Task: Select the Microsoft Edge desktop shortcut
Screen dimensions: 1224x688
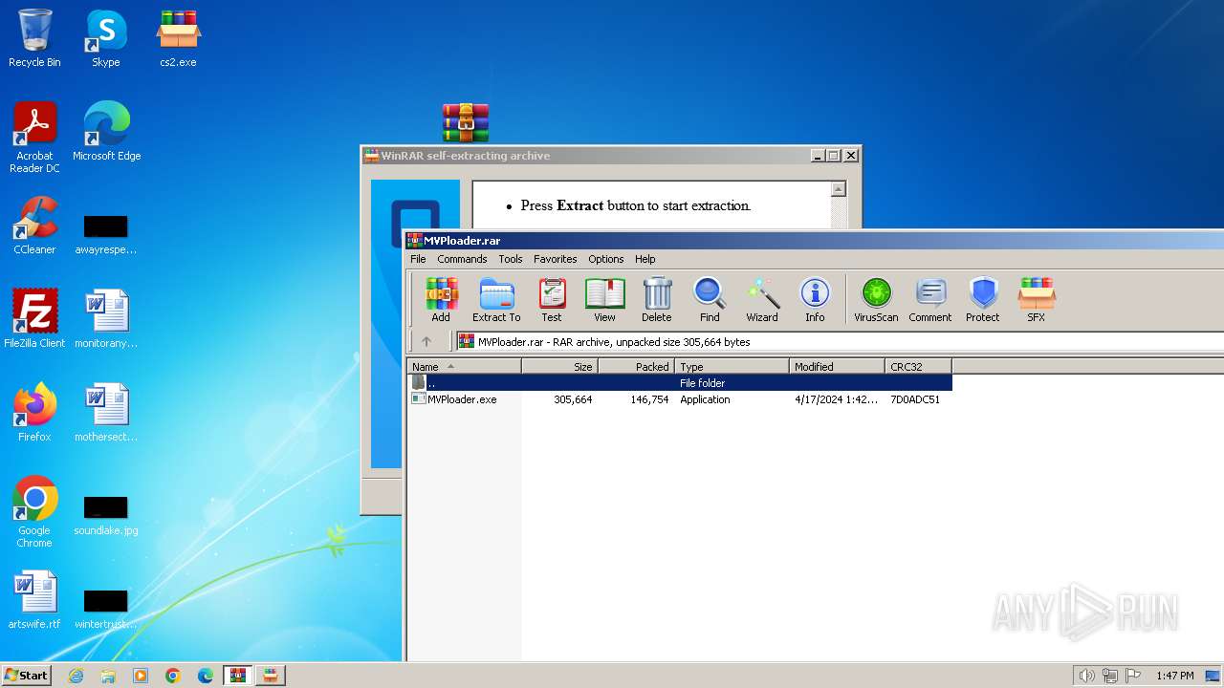Action: (106, 132)
